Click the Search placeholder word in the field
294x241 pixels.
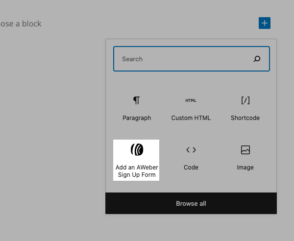pos(132,59)
